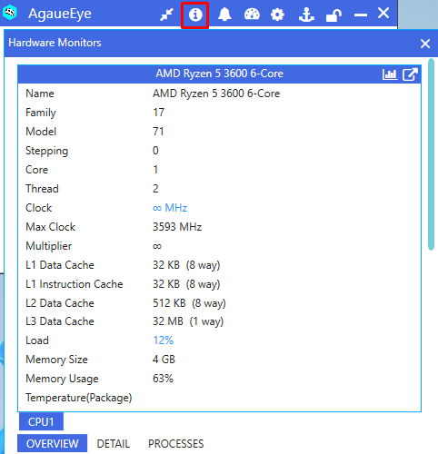Screen dimensions: 438x454
Task: Click the Clock value '∞ MHz'
Action: click(x=170, y=208)
